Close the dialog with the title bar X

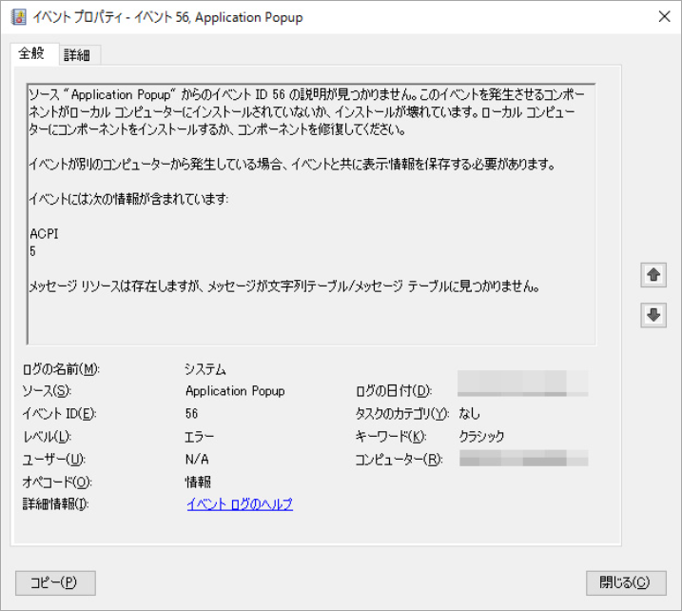(x=662, y=15)
